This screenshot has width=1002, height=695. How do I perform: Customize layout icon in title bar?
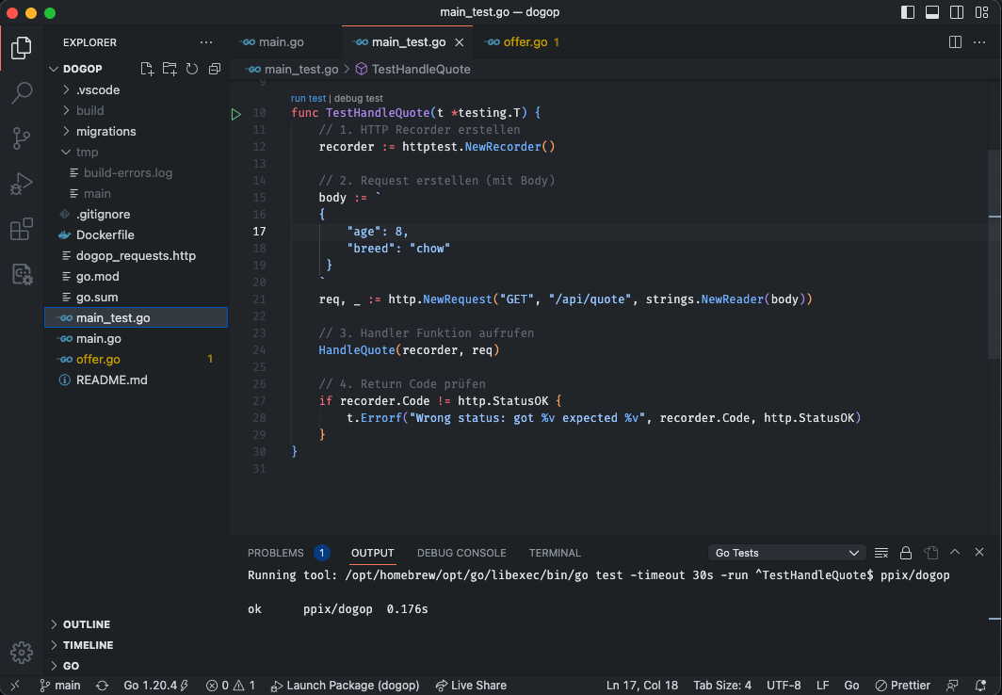[x=981, y=12]
